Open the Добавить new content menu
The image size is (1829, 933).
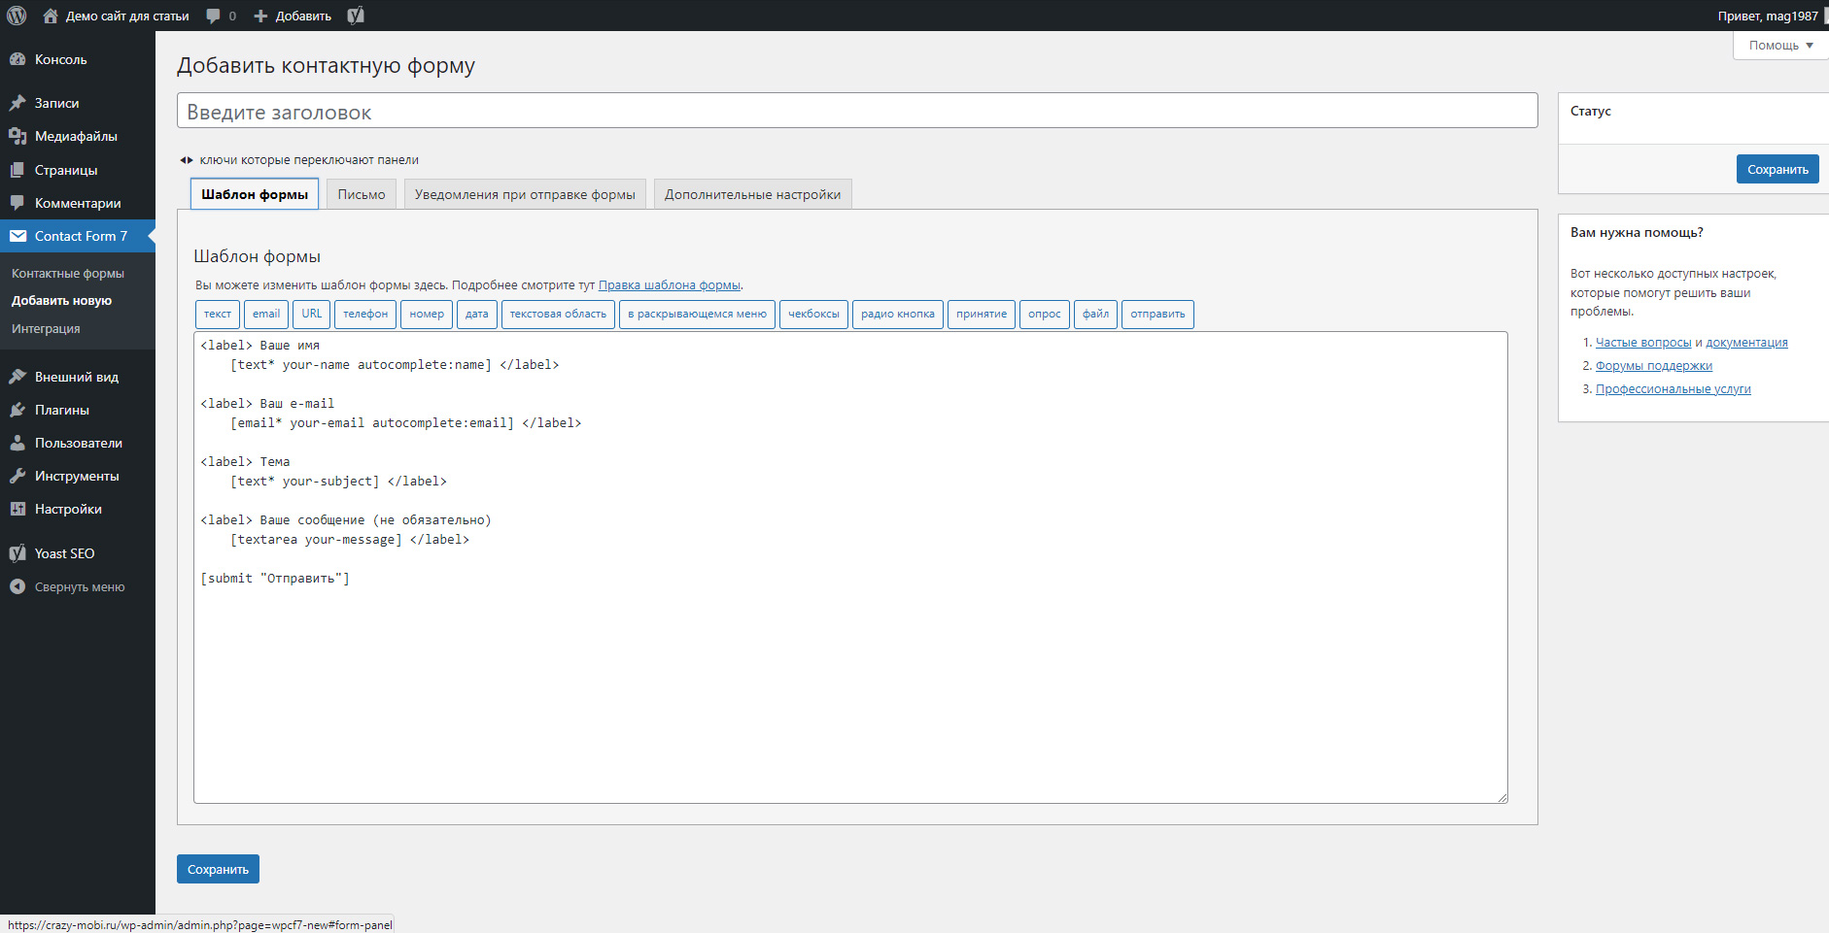293,16
